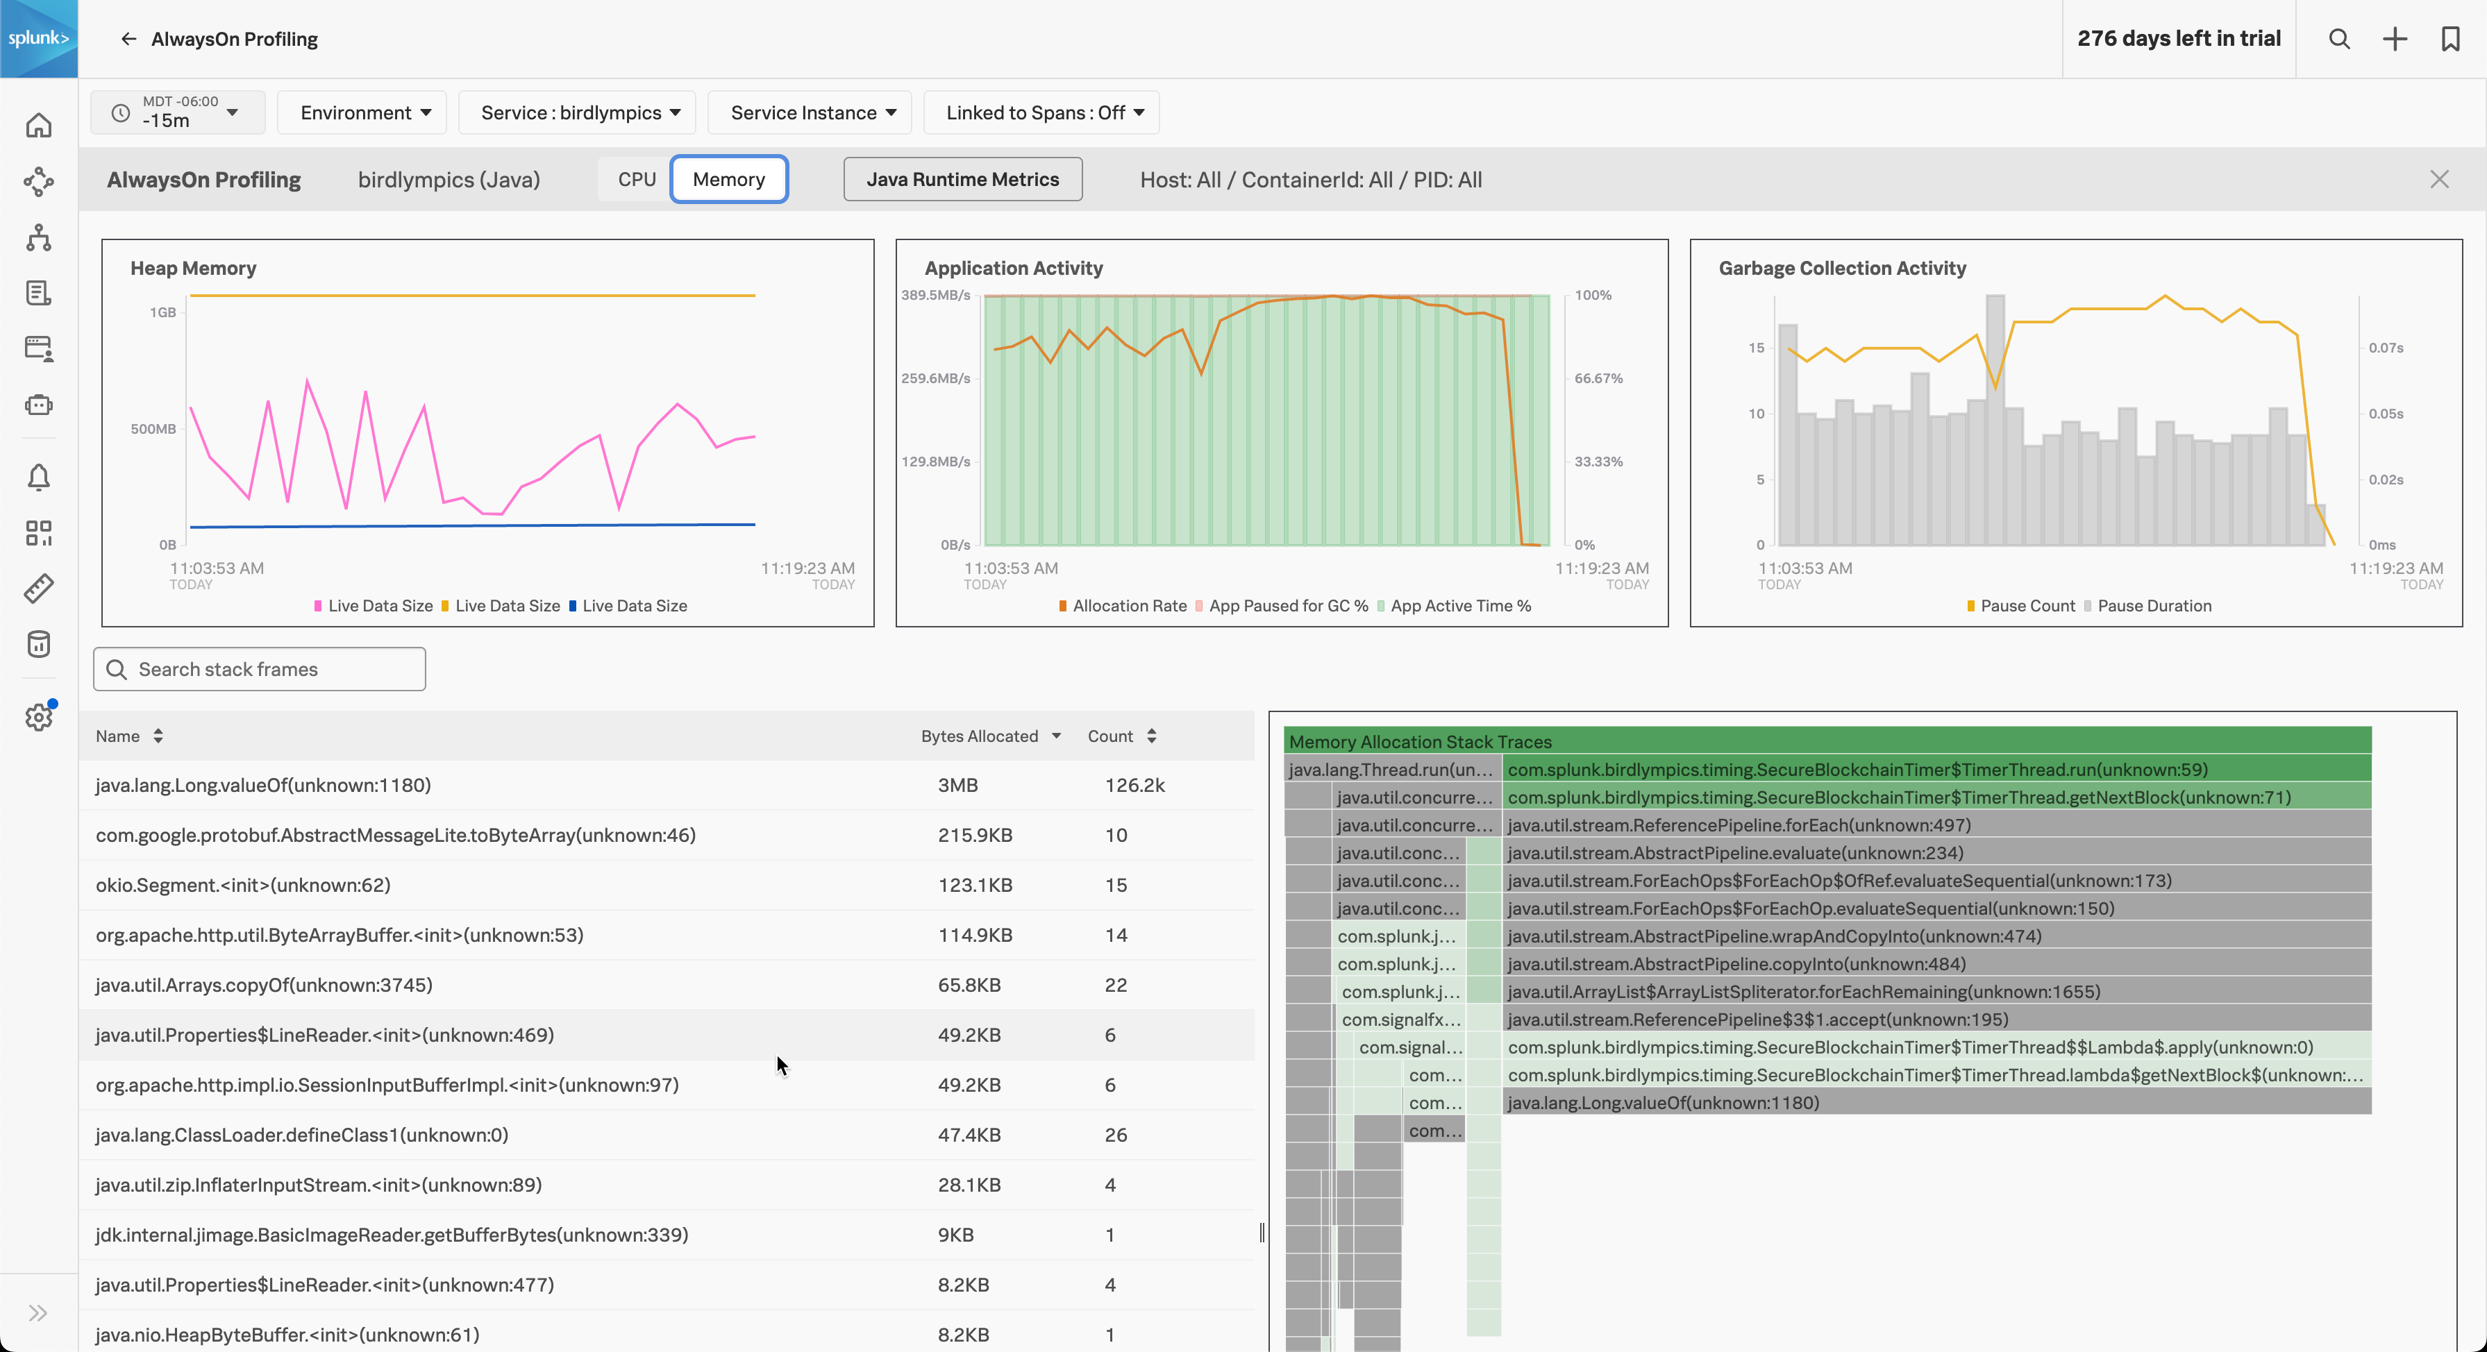Click in Search stack frames field

pyautogui.click(x=260, y=670)
